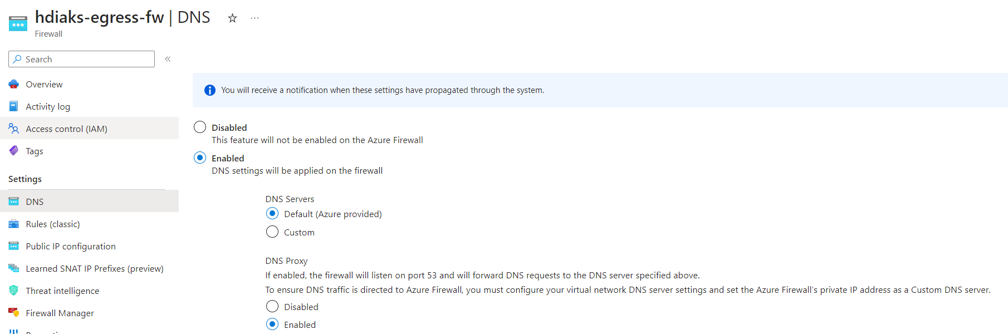Click the favorite star icon
The height and width of the screenshot is (334, 1008).
tap(232, 18)
